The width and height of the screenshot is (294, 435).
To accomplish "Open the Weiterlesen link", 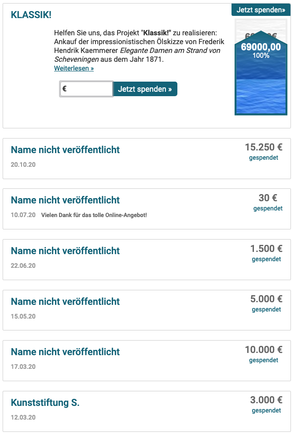I will [74, 68].
